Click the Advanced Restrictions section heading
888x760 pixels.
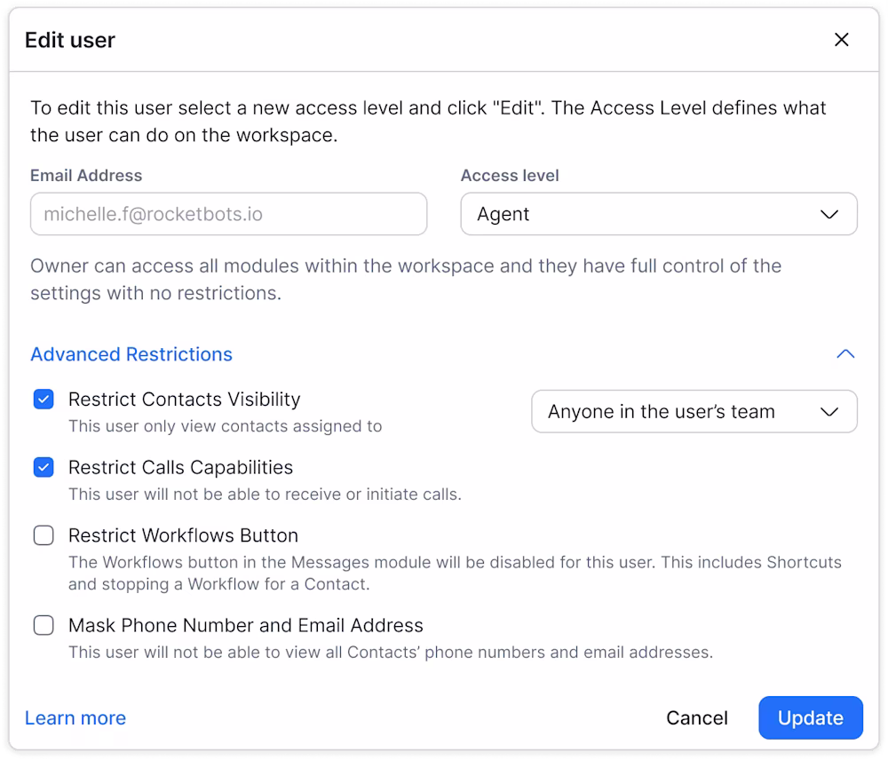coord(131,354)
